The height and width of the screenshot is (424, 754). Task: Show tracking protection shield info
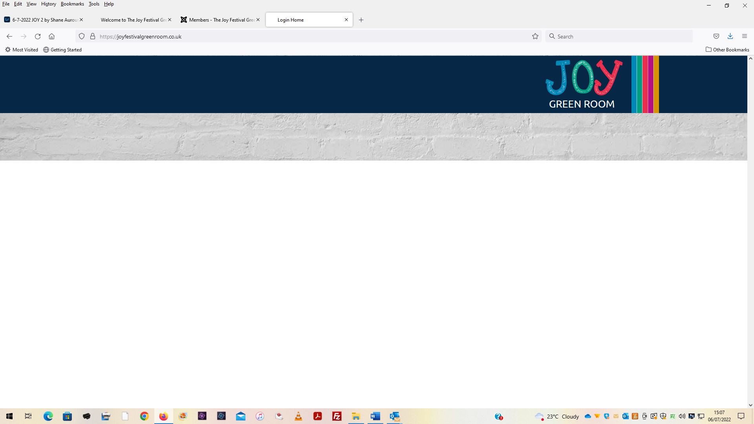[x=82, y=37]
